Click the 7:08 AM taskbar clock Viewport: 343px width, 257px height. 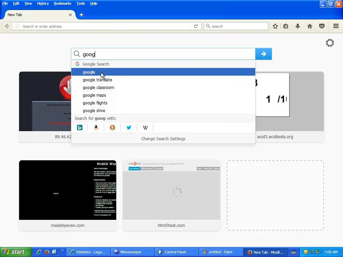[x=331, y=252]
